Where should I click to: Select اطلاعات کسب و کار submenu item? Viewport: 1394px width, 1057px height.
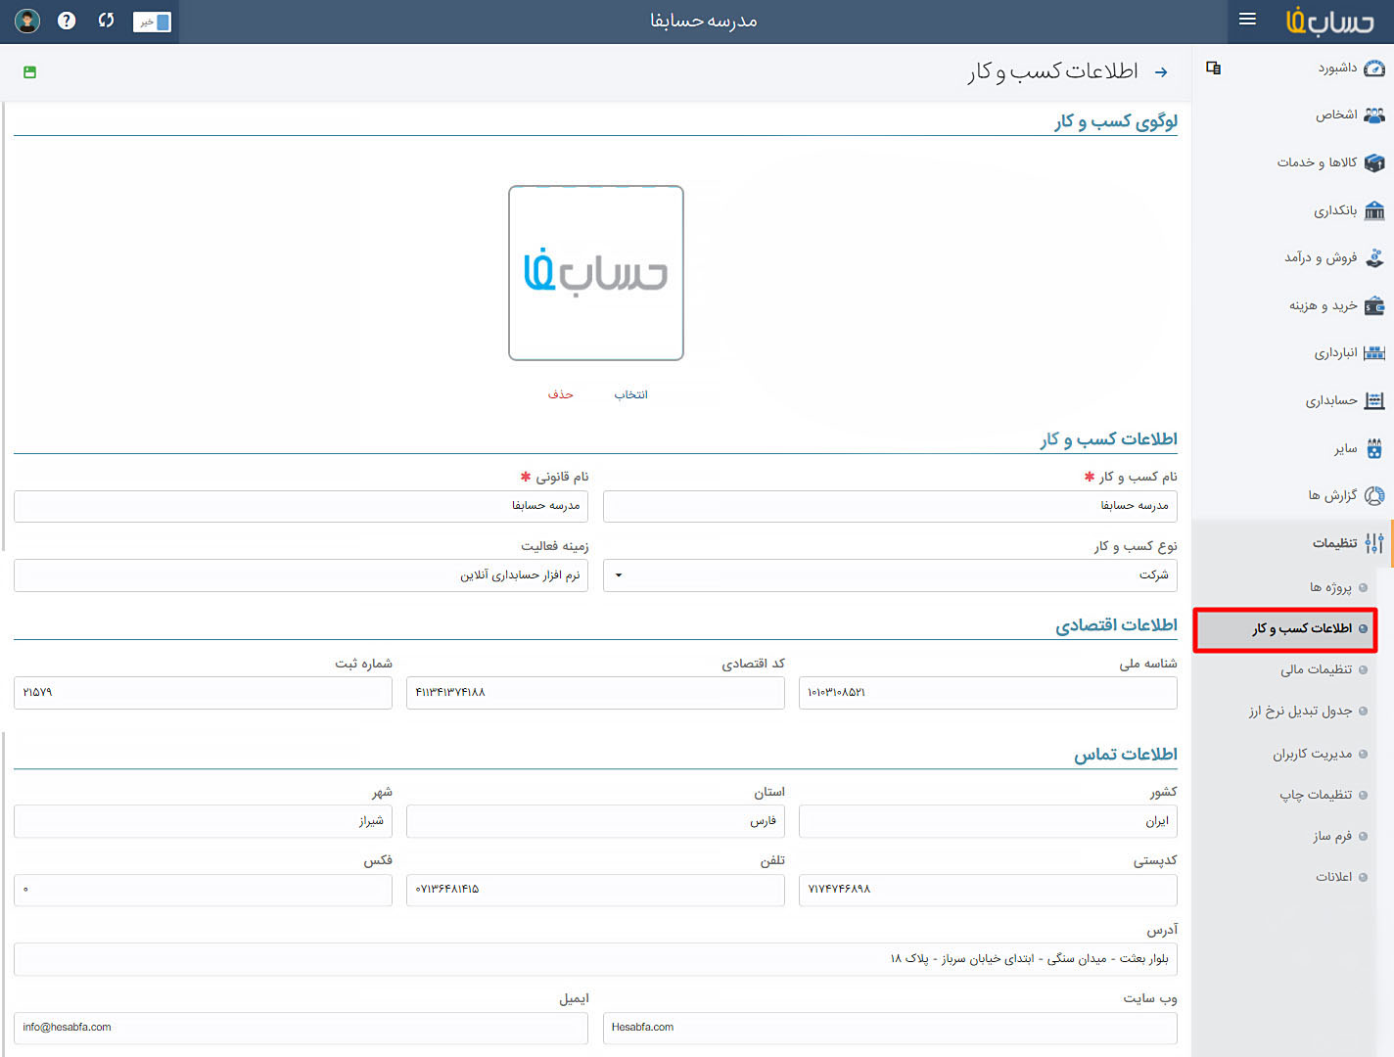(x=1284, y=628)
